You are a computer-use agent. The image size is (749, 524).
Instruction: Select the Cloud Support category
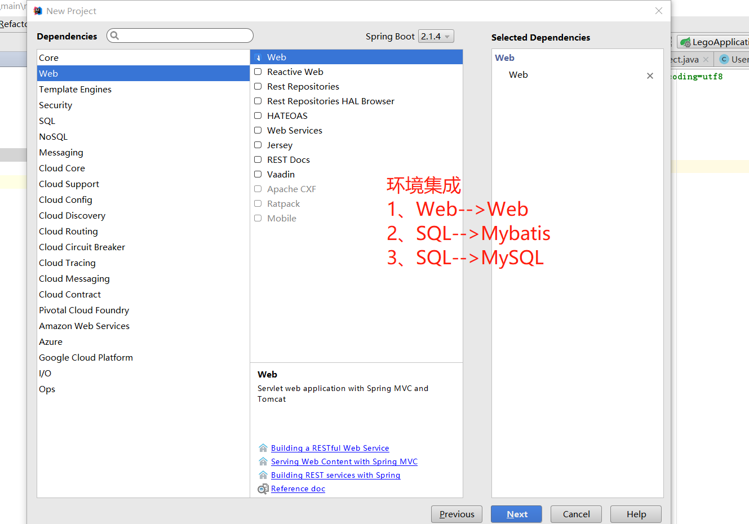click(143, 184)
